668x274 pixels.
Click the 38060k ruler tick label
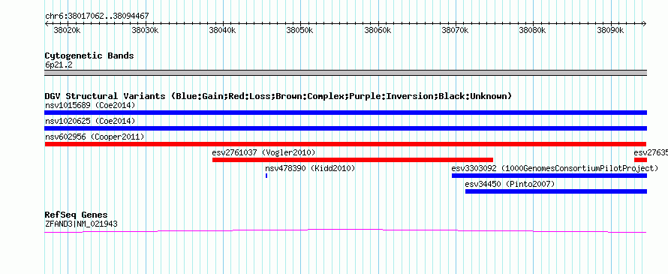click(378, 30)
